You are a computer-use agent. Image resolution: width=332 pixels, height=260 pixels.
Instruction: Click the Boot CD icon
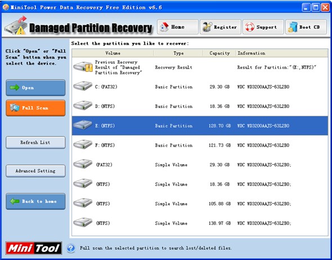[293, 27]
